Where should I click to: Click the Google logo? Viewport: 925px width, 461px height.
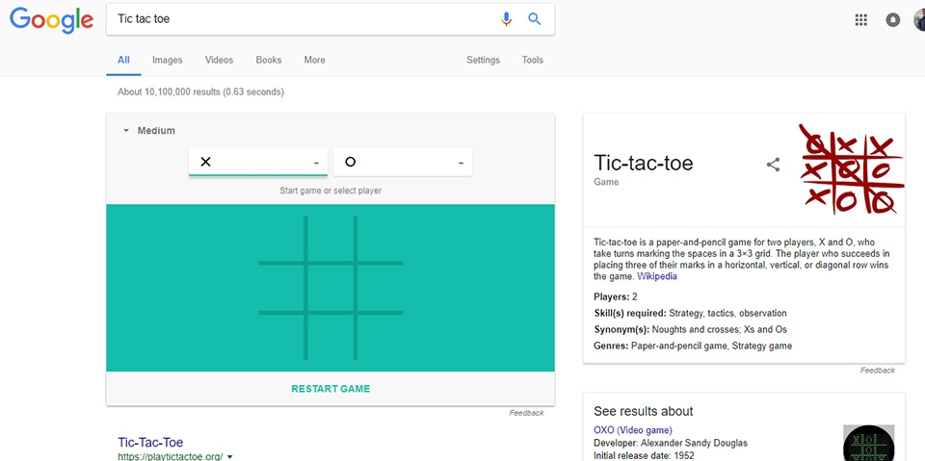coord(51,20)
